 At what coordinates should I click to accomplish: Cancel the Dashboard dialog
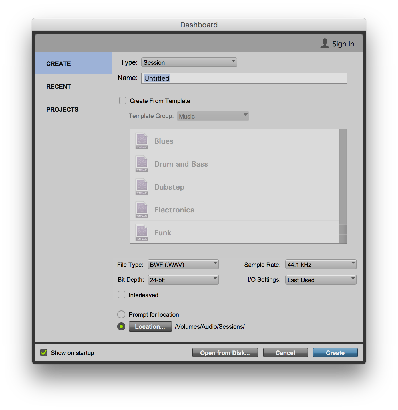pyautogui.click(x=285, y=353)
